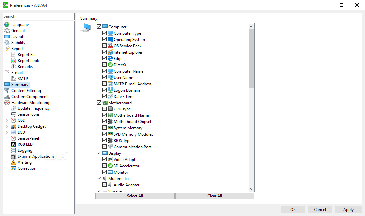
Task: Click the Logging list icon
Action: pyautogui.click(x=14, y=150)
